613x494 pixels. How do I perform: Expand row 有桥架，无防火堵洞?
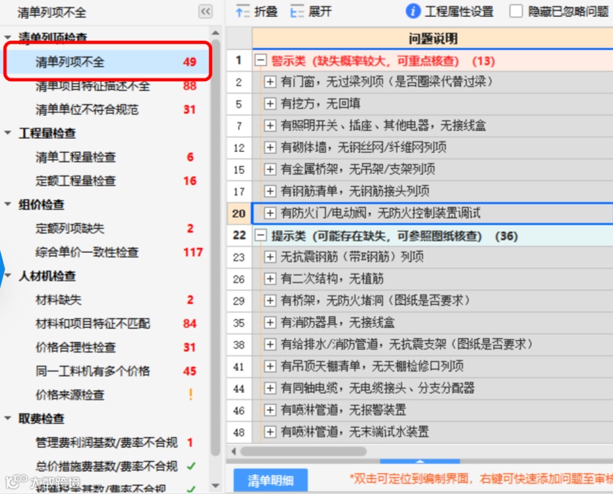pos(270,301)
